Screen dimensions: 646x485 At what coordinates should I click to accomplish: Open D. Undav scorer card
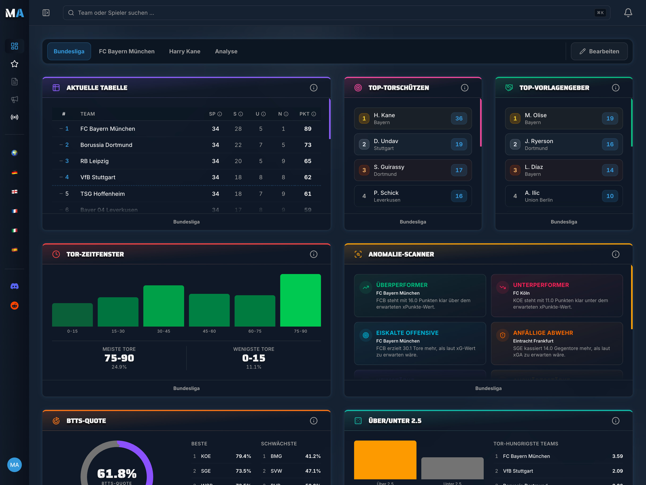click(x=413, y=144)
